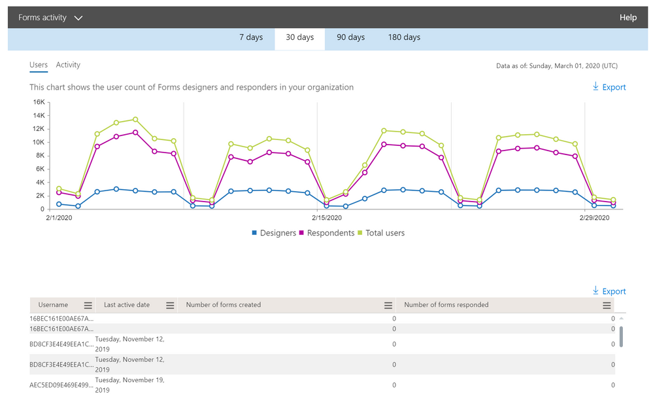Open the Help link
This screenshot has width=653, height=394.
pos(628,18)
